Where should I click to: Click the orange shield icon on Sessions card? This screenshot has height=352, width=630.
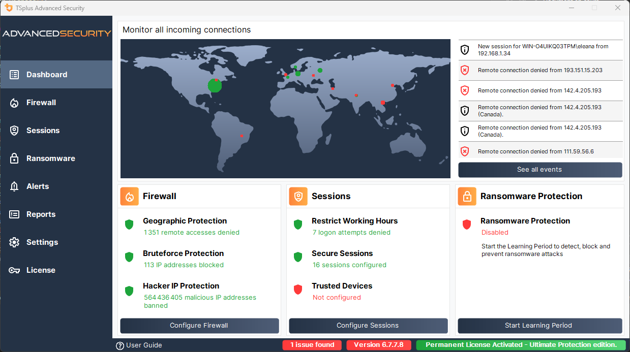pyautogui.click(x=298, y=196)
